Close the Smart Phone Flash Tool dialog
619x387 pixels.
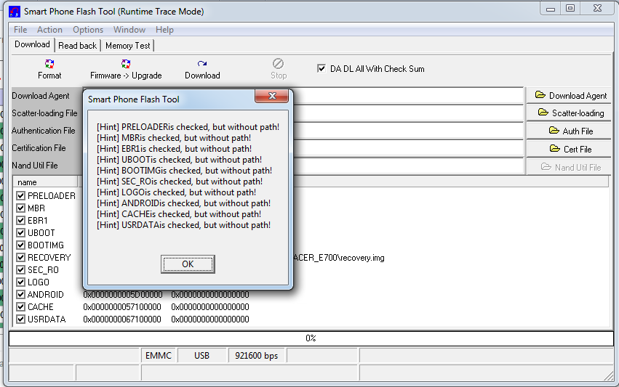click(271, 96)
